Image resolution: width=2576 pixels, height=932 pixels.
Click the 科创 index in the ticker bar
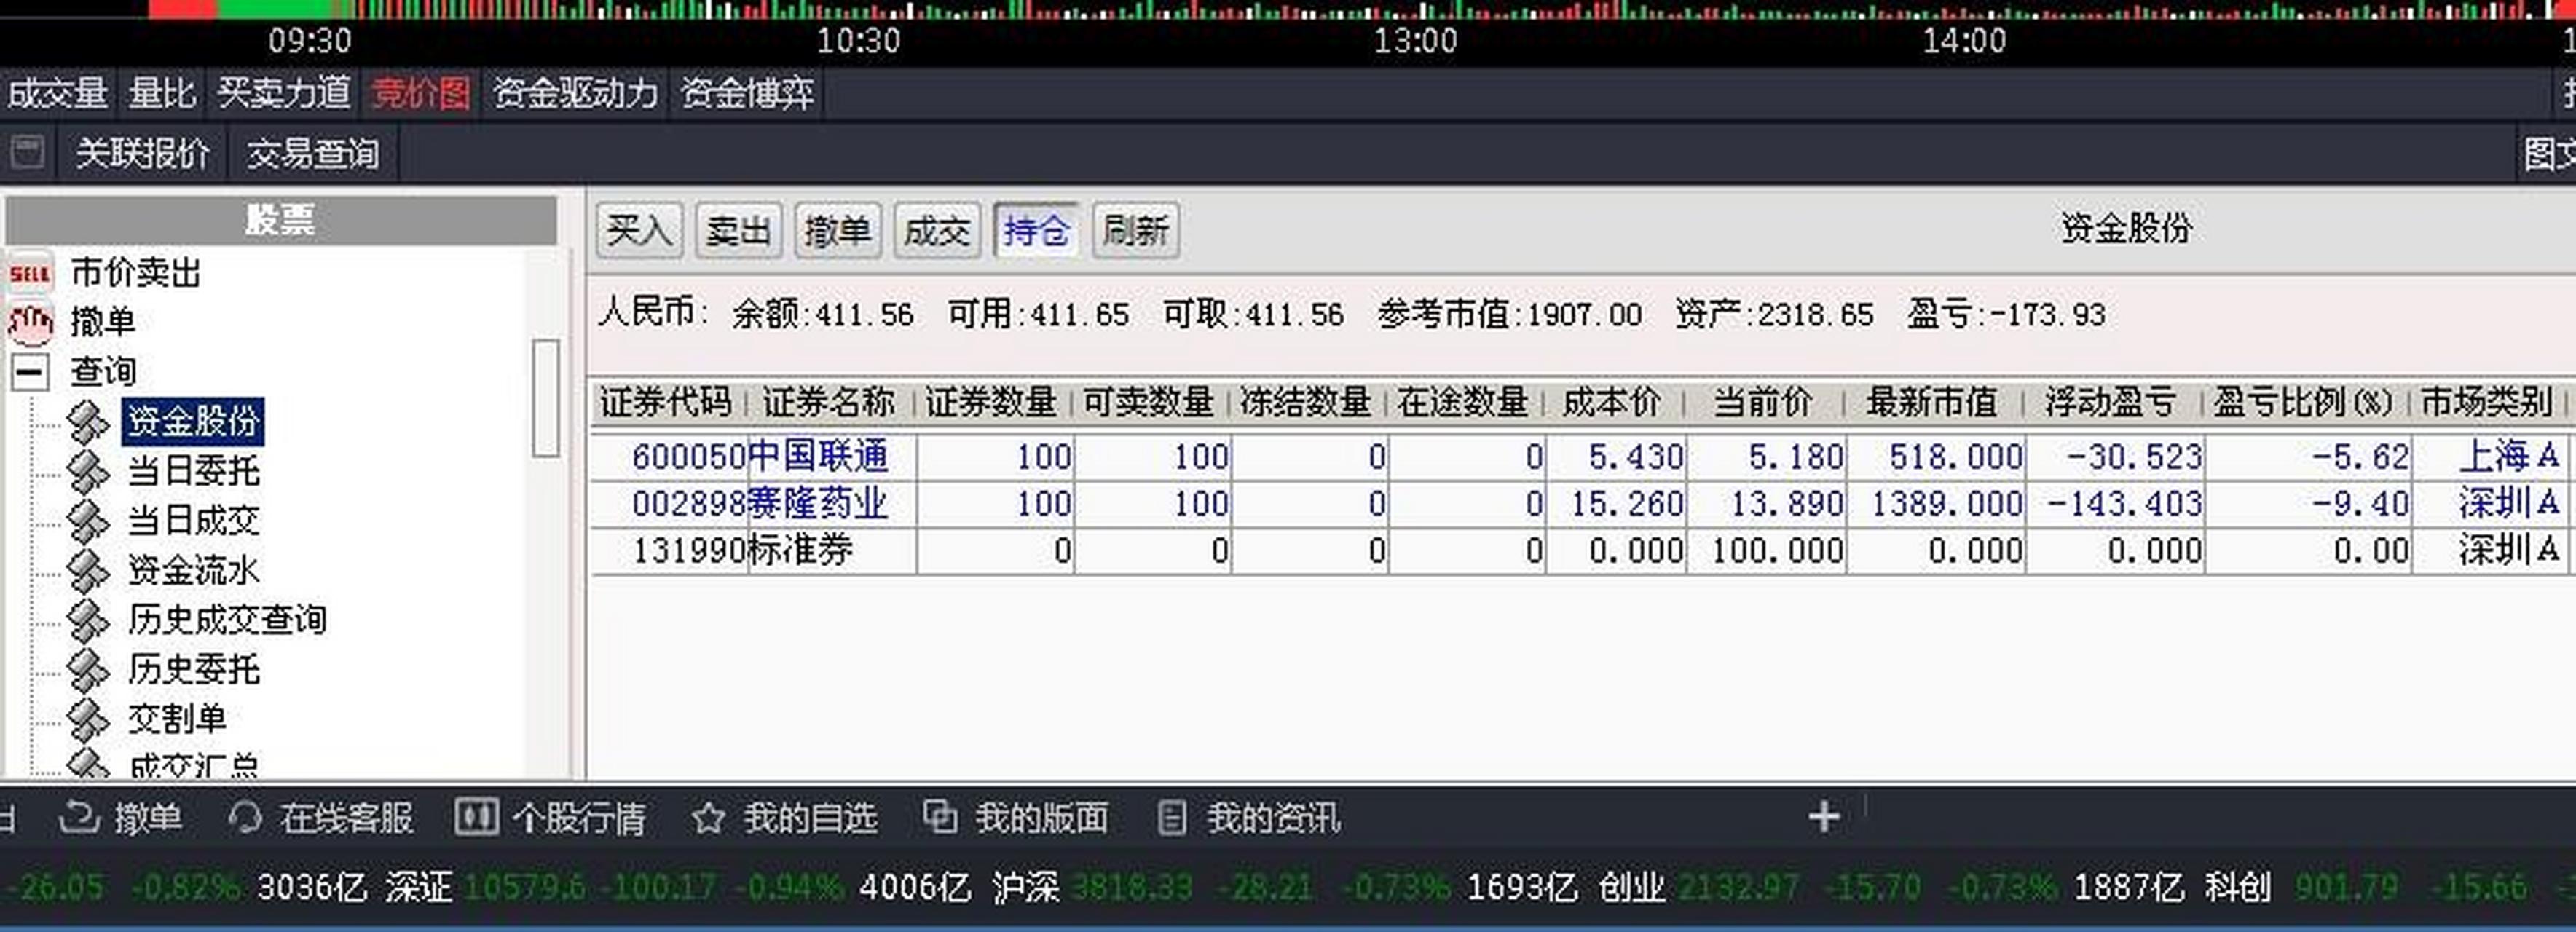pyautogui.click(x=2238, y=887)
